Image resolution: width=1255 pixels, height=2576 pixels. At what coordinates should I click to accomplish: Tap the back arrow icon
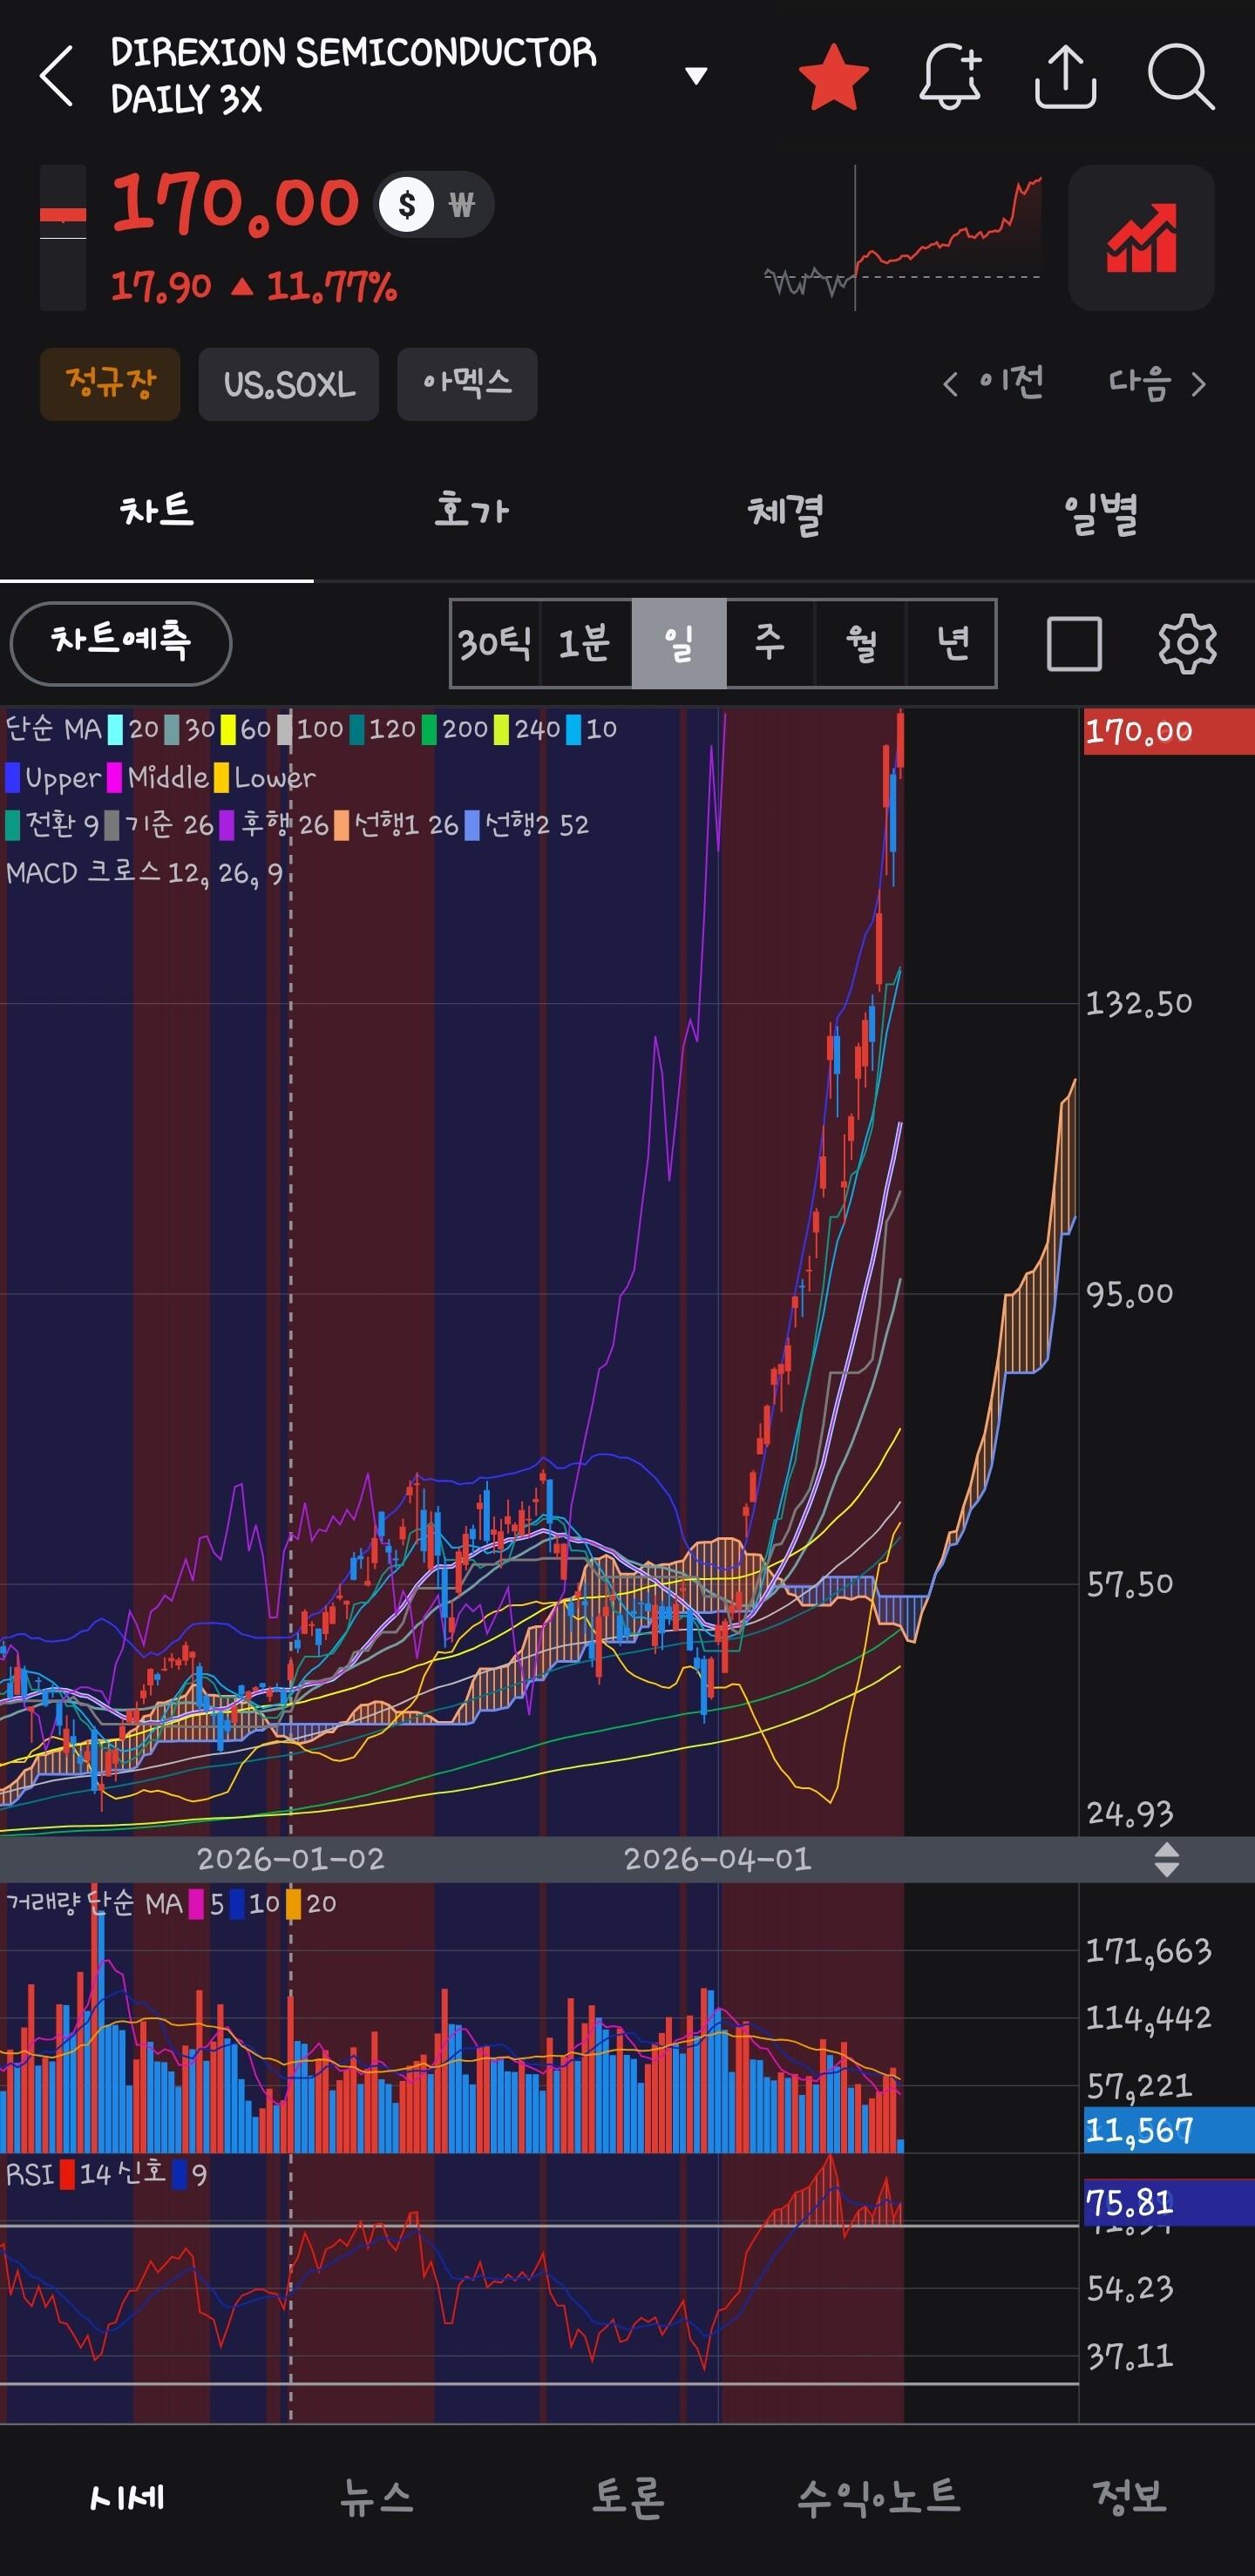57,76
